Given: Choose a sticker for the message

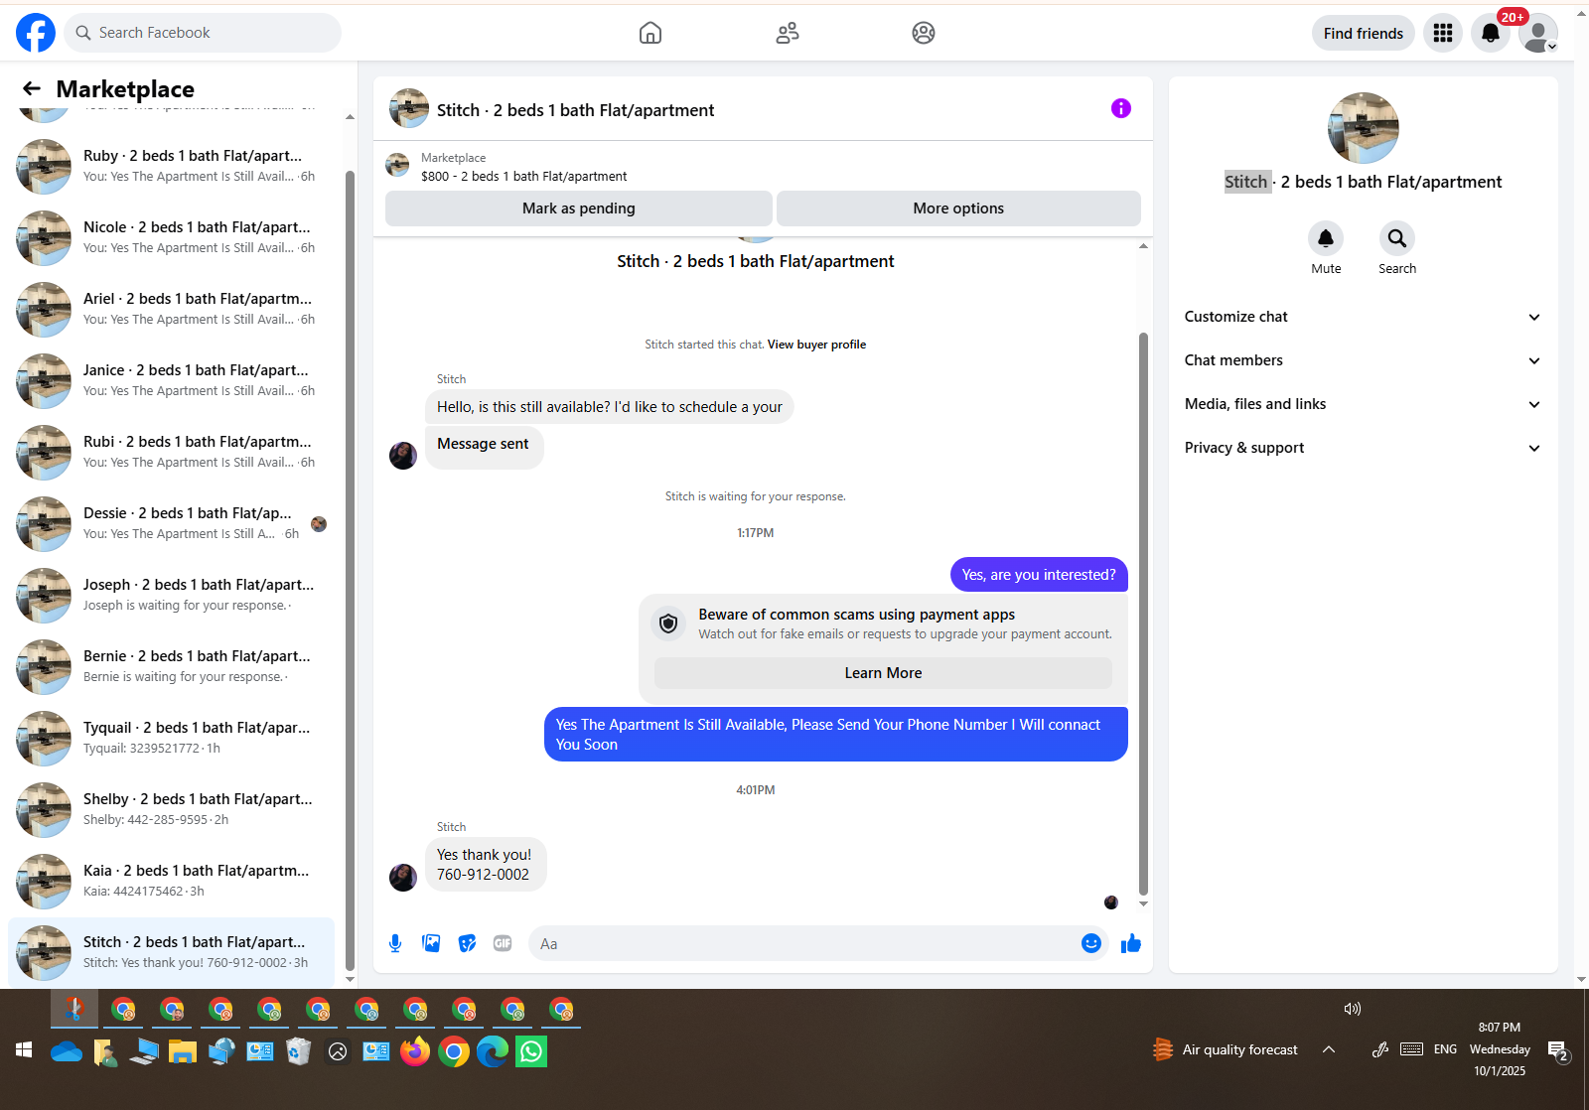Looking at the screenshot, I should pos(467,943).
